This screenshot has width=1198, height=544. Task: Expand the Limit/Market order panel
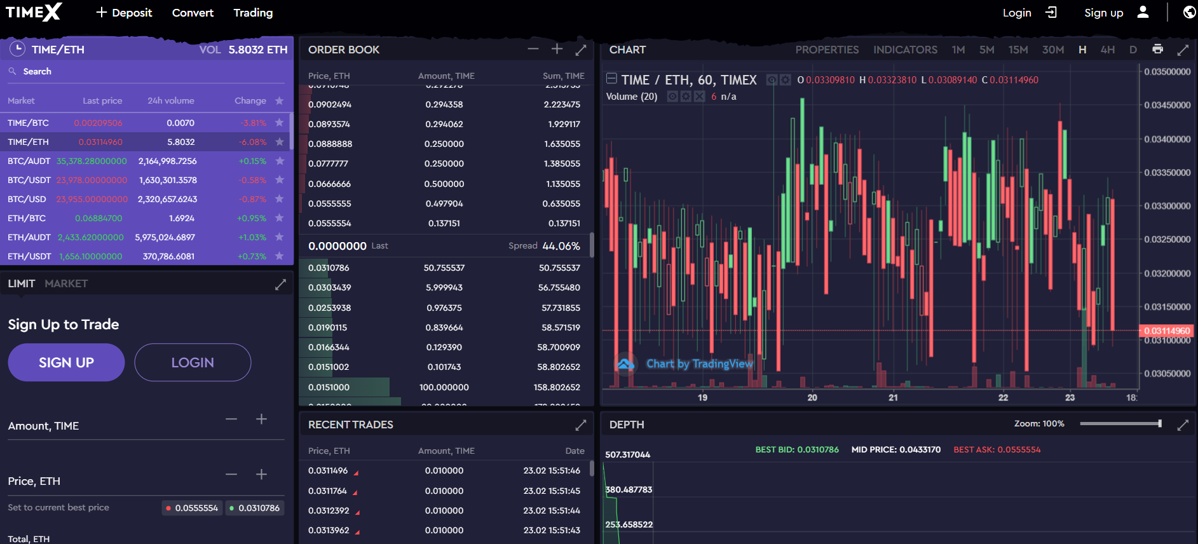[x=280, y=284]
